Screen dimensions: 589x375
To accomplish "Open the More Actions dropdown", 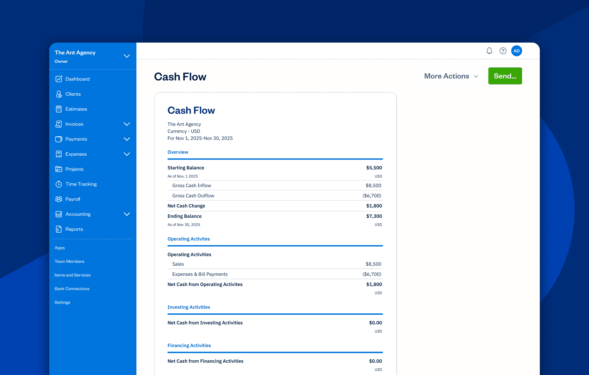I will (451, 76).
